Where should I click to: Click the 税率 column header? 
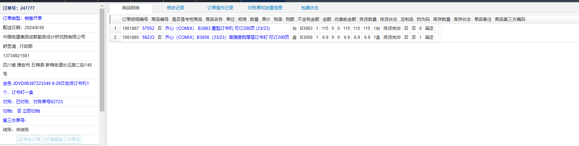(278, 19)
